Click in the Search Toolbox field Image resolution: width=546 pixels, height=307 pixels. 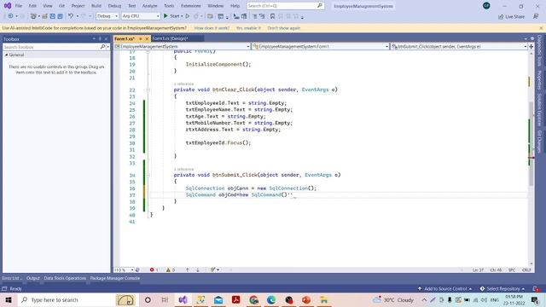pos(51,47)
